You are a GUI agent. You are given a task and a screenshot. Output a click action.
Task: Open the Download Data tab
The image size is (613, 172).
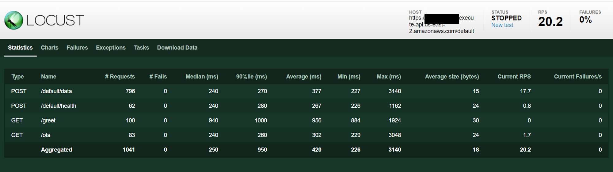tap(177, 48)
